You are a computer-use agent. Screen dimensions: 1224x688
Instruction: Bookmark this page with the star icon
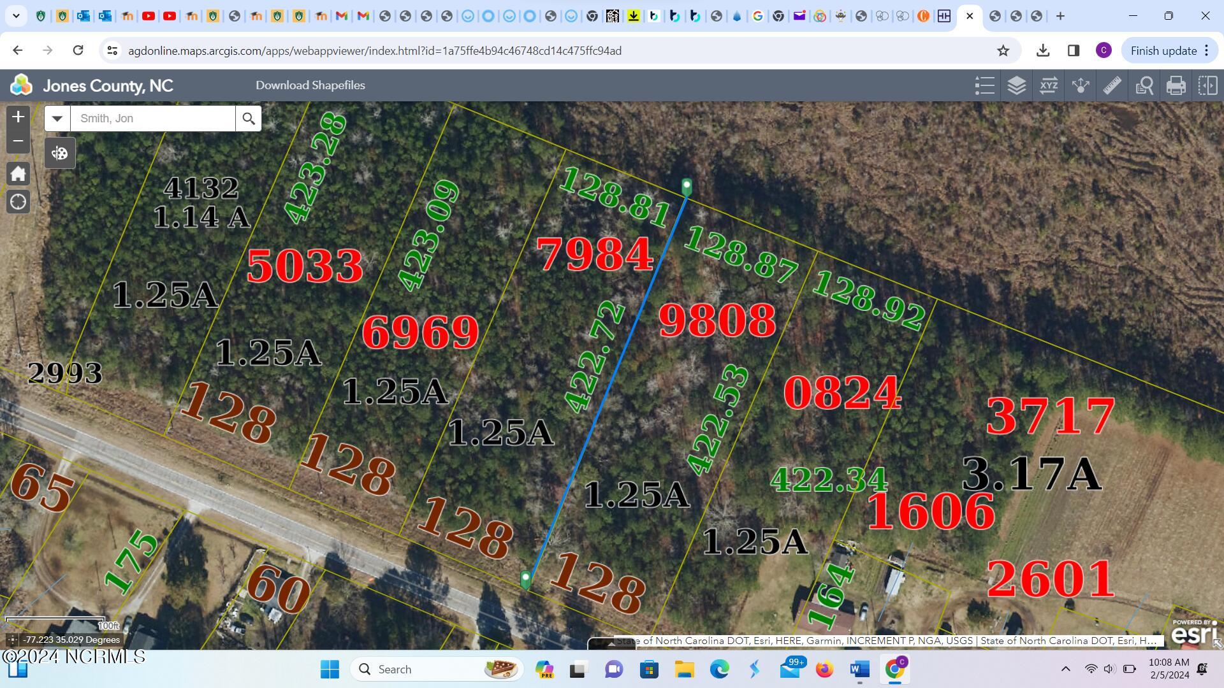[1003, 50]
